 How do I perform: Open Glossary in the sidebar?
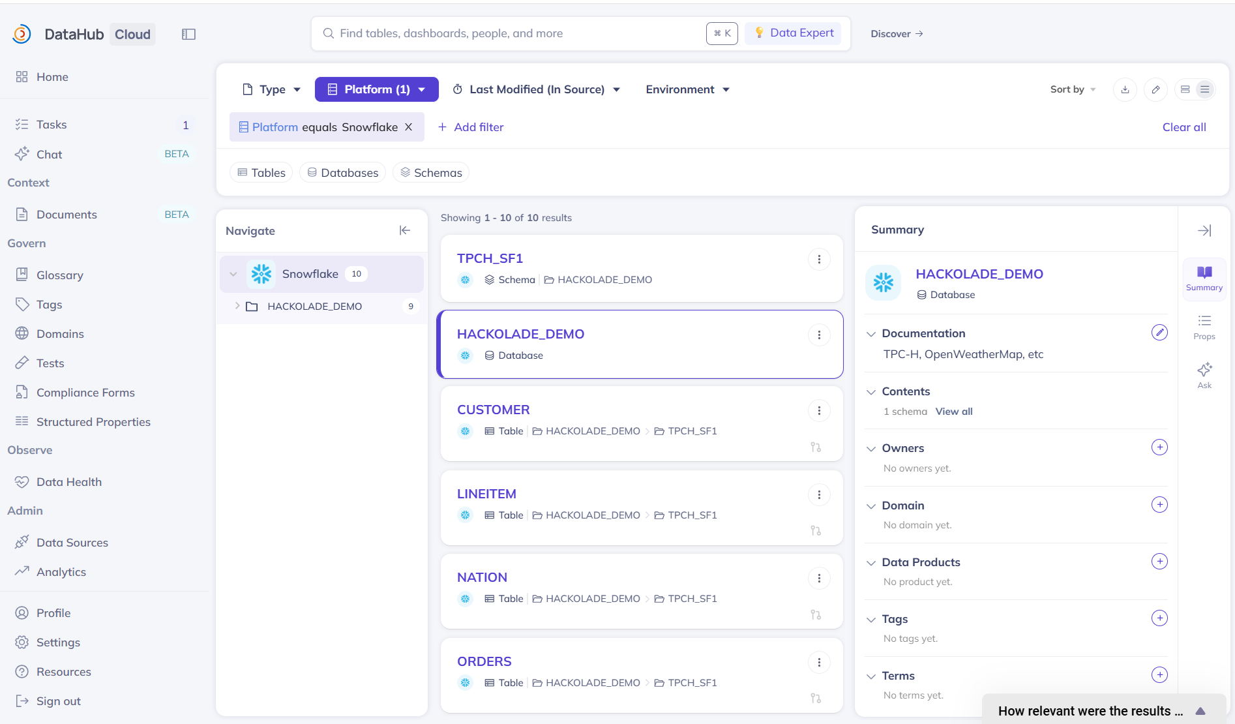pos(59,275)
